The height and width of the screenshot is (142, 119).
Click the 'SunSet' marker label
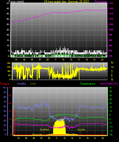[81, 130]
